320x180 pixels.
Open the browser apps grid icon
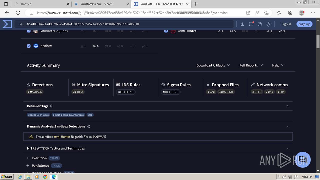[248, 13]
